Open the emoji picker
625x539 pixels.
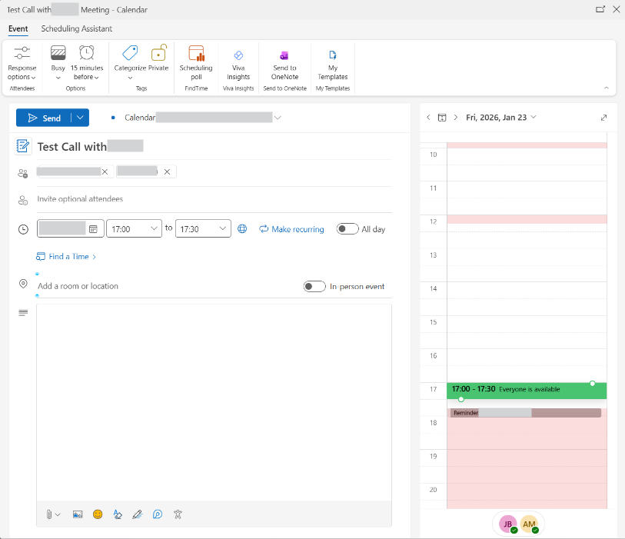click(98, 514)
